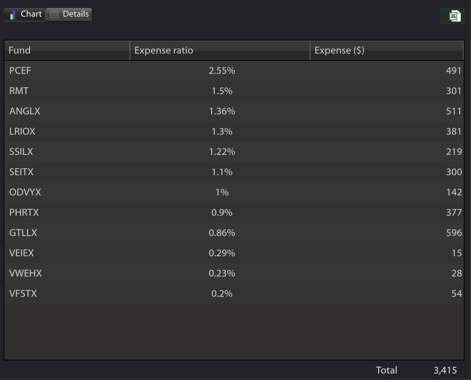
Task: Select the ANGLX fund row
Action: tap(234, 111)
